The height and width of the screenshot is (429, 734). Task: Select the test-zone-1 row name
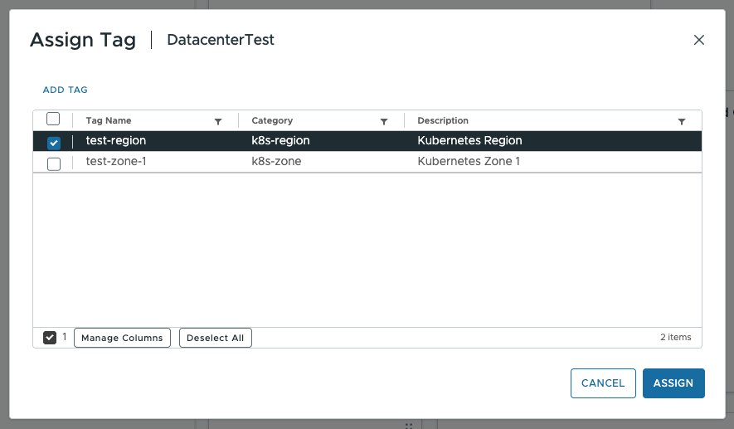pyautogui.click(x=116, y=162)
